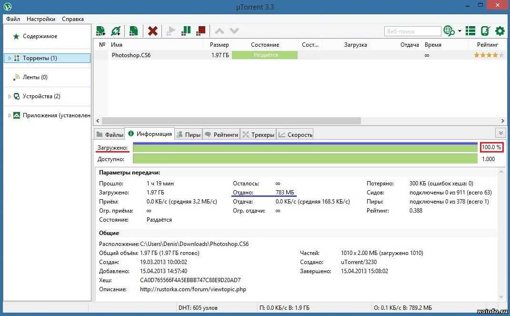Sort the list by the № column
510x316 pixels.
click(102, 45)
